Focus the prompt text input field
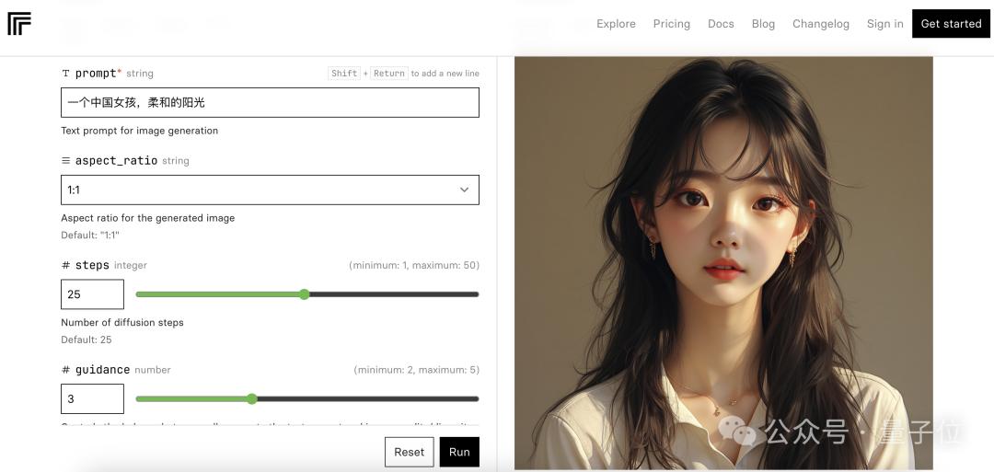 coord(270,103)
